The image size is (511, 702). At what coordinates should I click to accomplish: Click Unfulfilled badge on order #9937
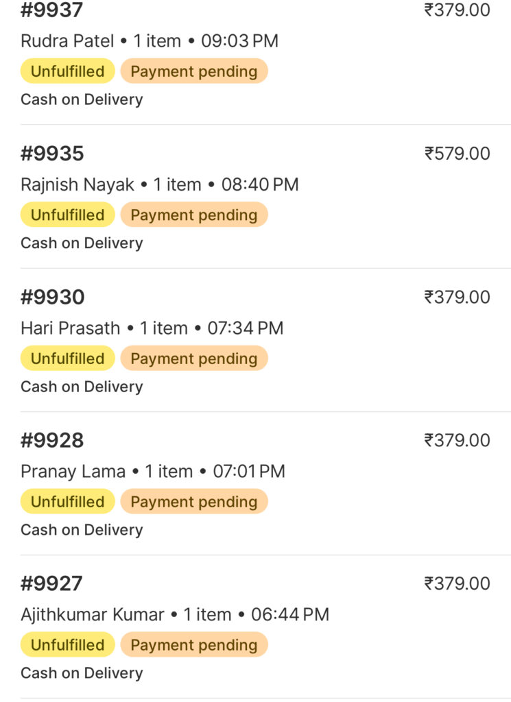(x=67, y=71)
